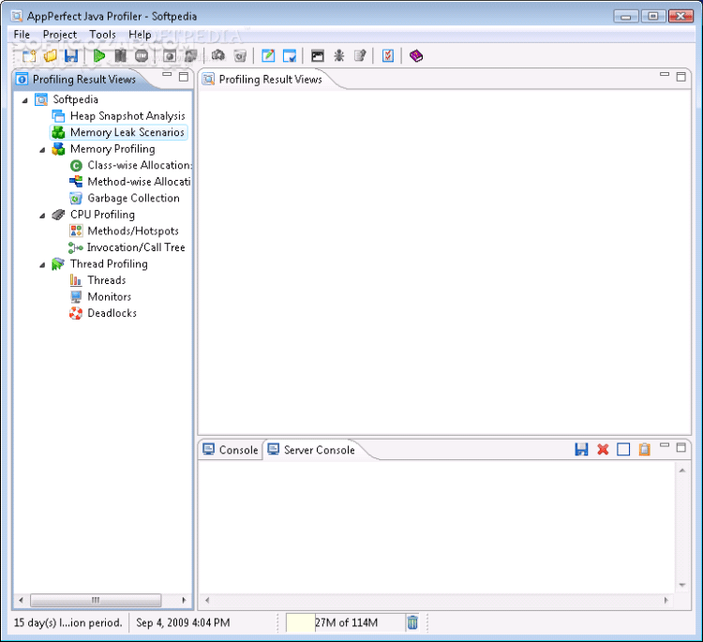The image size is (703, 642).
Task: Click the red checklist toolbar icon
Action: (x=388, y=56)
